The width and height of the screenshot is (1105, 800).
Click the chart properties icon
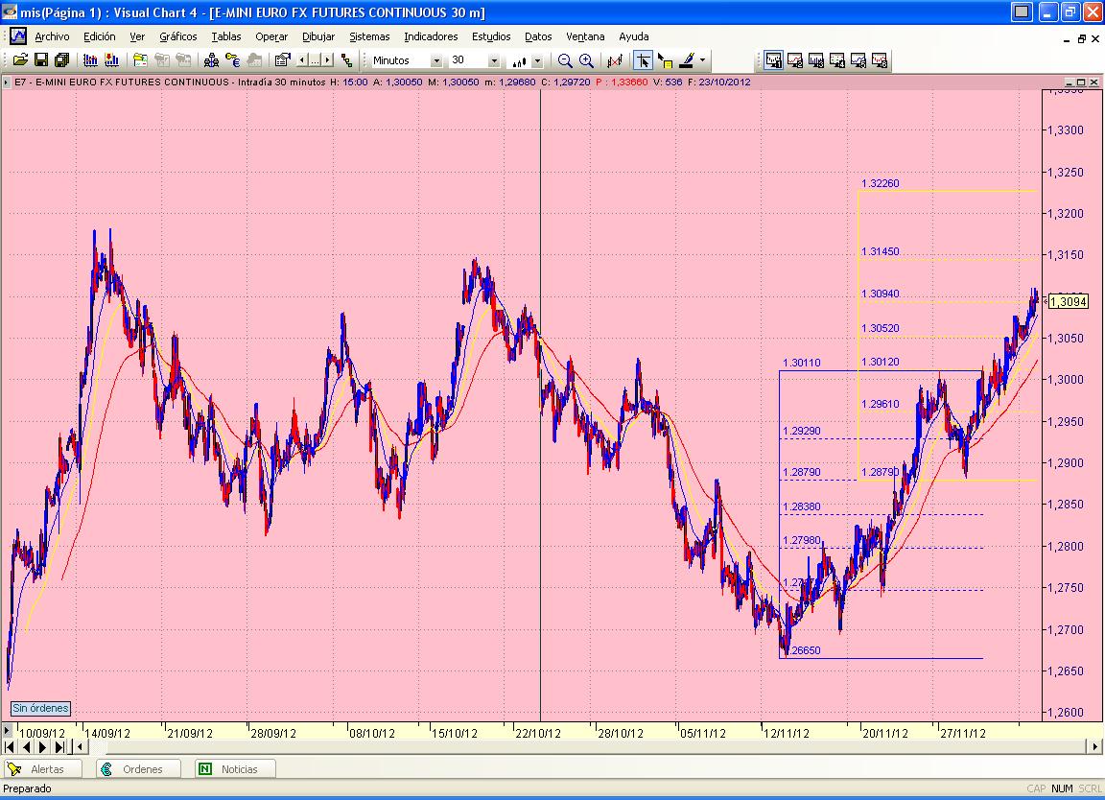click(282, 60)
